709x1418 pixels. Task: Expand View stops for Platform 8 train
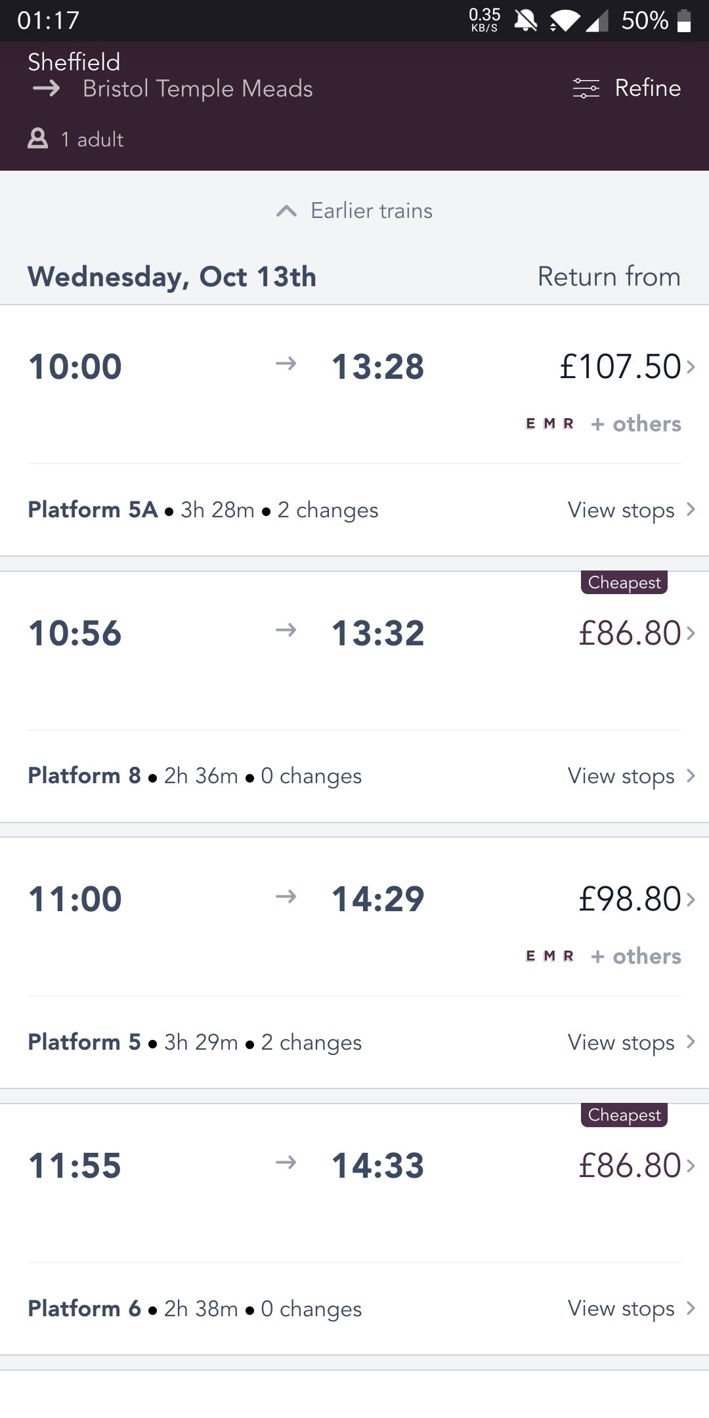point(630,776)
